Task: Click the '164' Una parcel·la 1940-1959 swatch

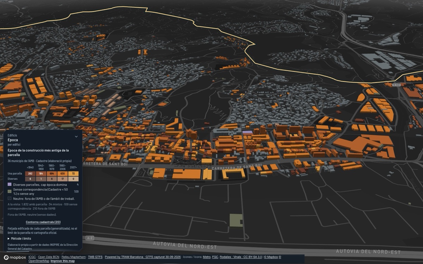Action: click(41, 174)
